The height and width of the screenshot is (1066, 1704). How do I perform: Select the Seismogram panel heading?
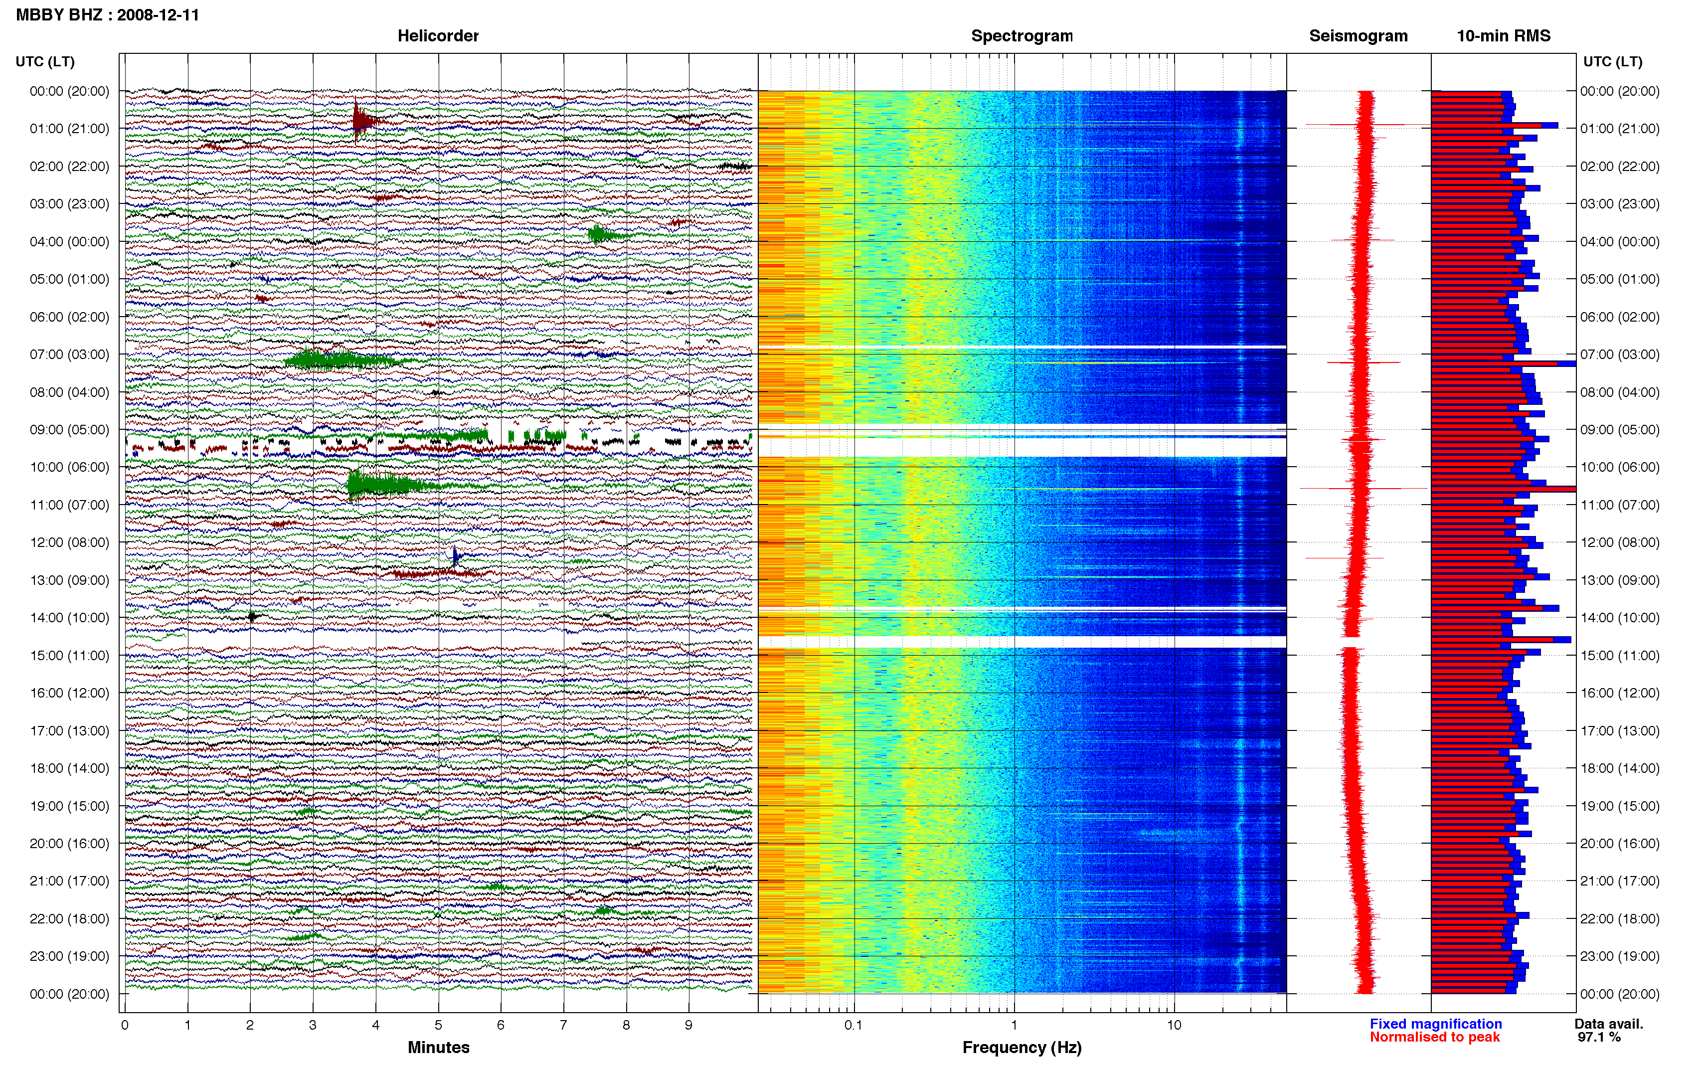[x=1358, y=36]
